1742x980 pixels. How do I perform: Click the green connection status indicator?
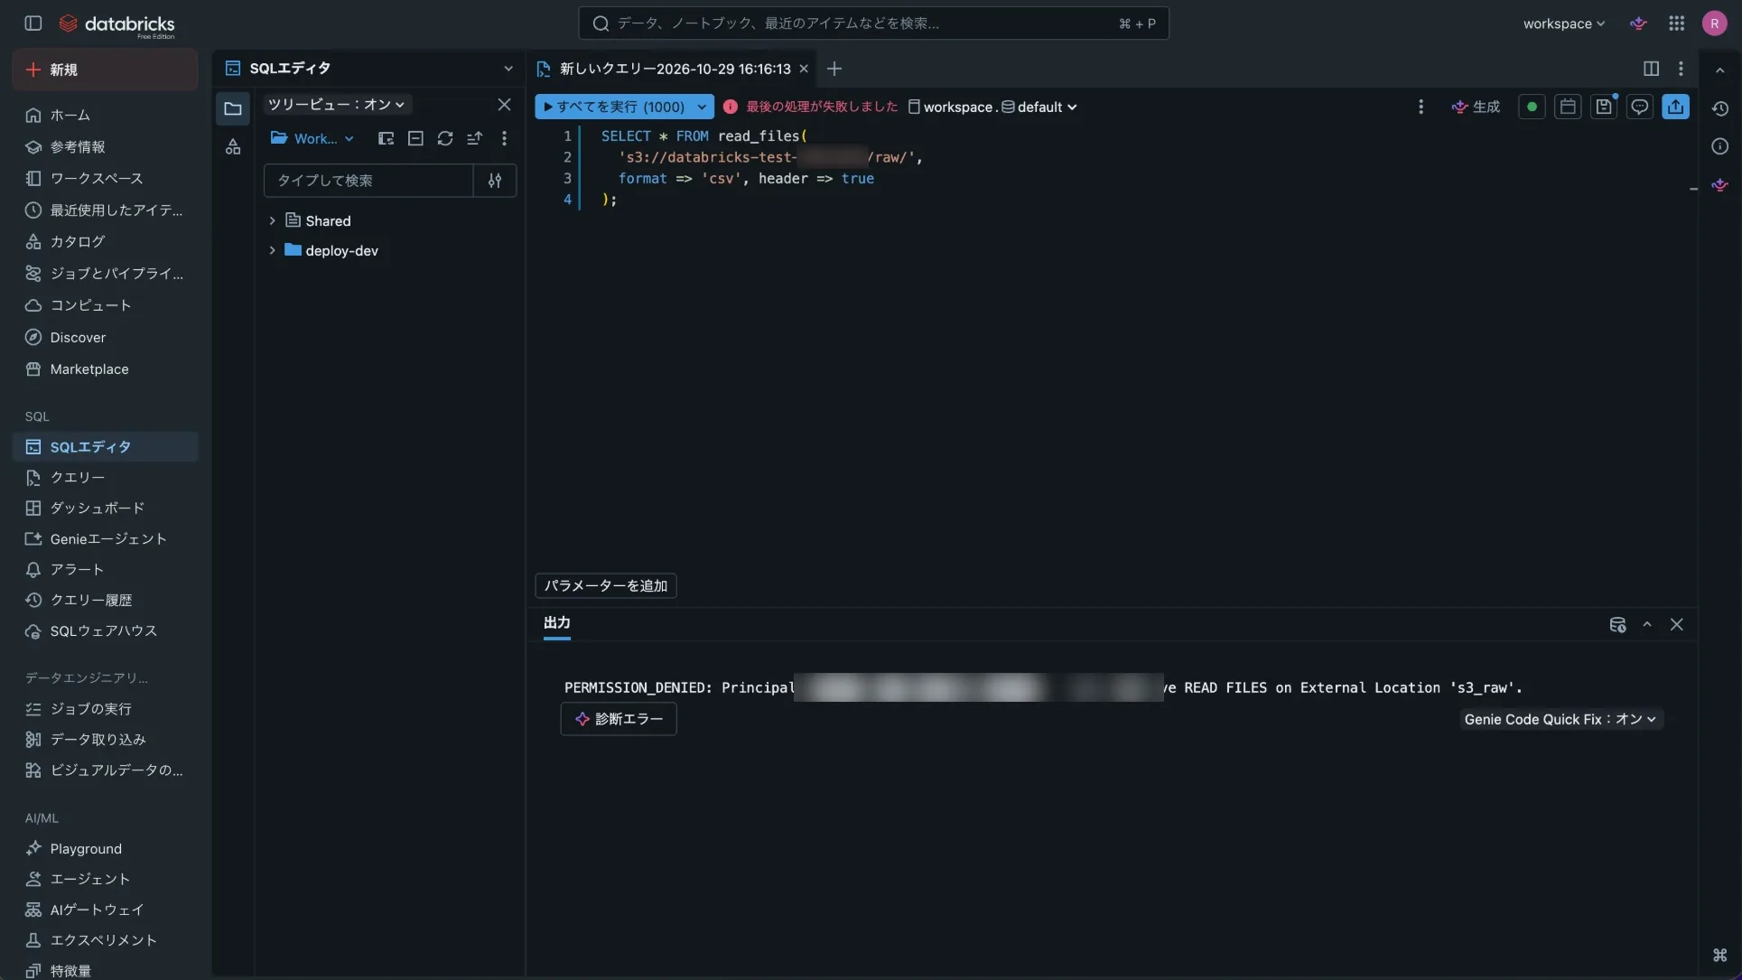pos(1532,107)
